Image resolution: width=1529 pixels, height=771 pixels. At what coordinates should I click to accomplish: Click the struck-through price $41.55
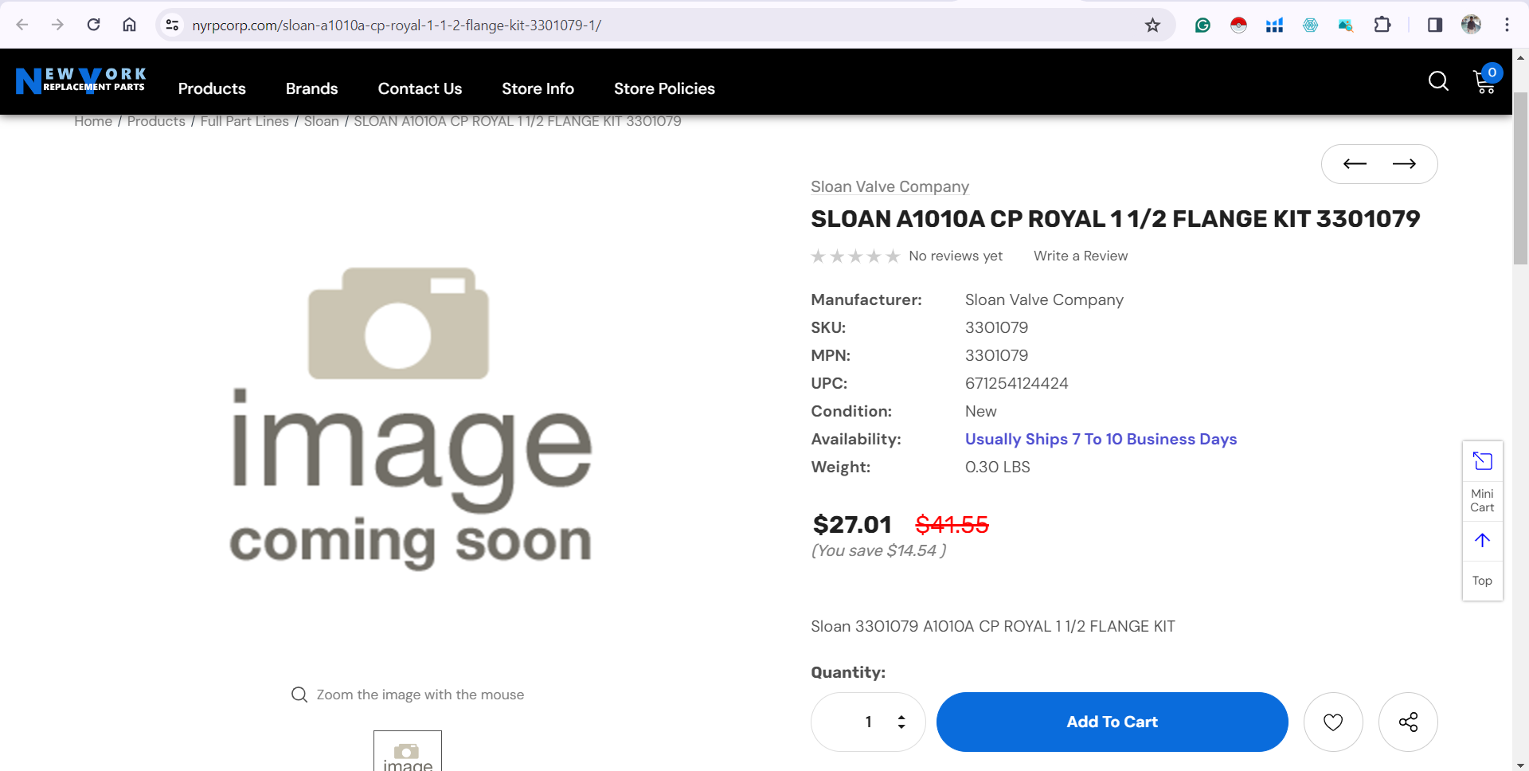pos(952,524)
